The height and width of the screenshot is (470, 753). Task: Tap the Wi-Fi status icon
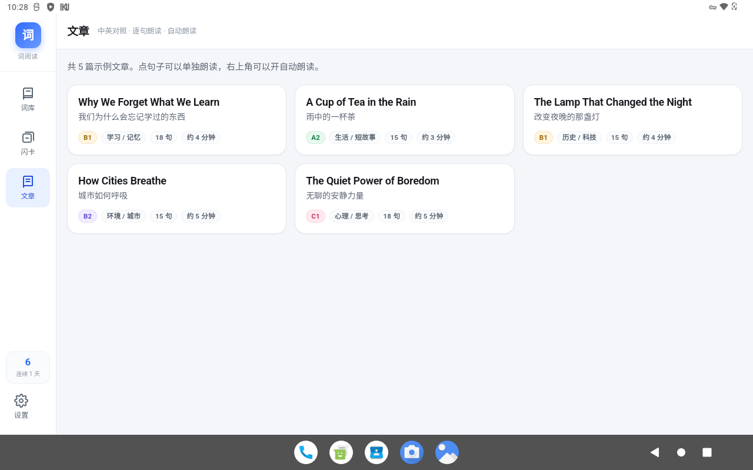[x=724, y=7]
